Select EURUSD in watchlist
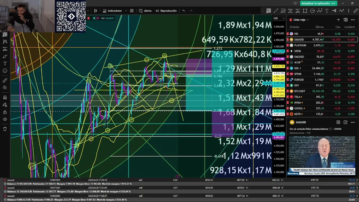Image resolution: width=359 pixels, height=202 pixels. tap(322, 80)
